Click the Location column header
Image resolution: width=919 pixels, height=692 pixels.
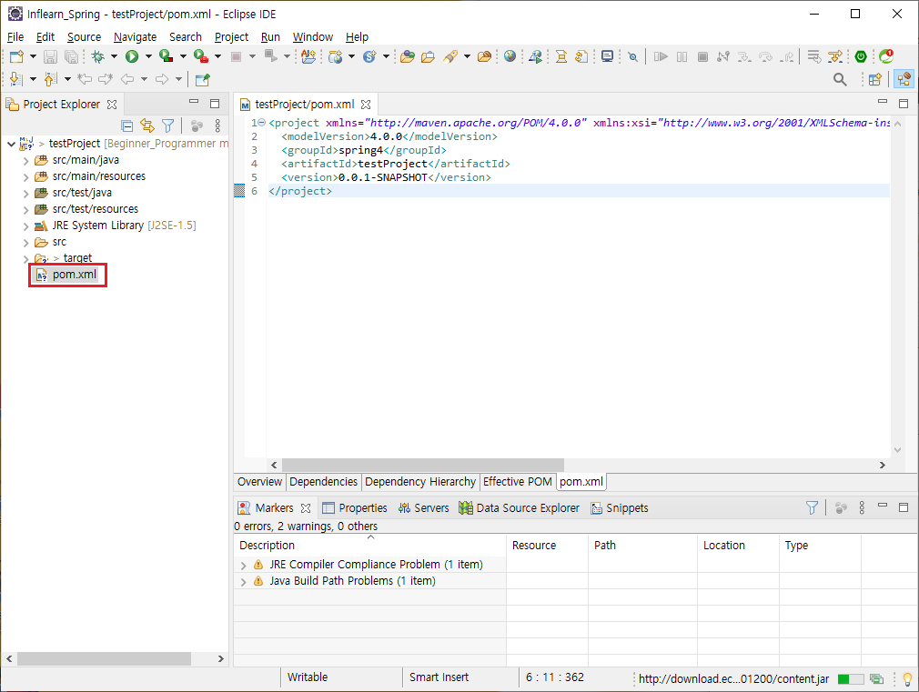click(x=738, y=545)
